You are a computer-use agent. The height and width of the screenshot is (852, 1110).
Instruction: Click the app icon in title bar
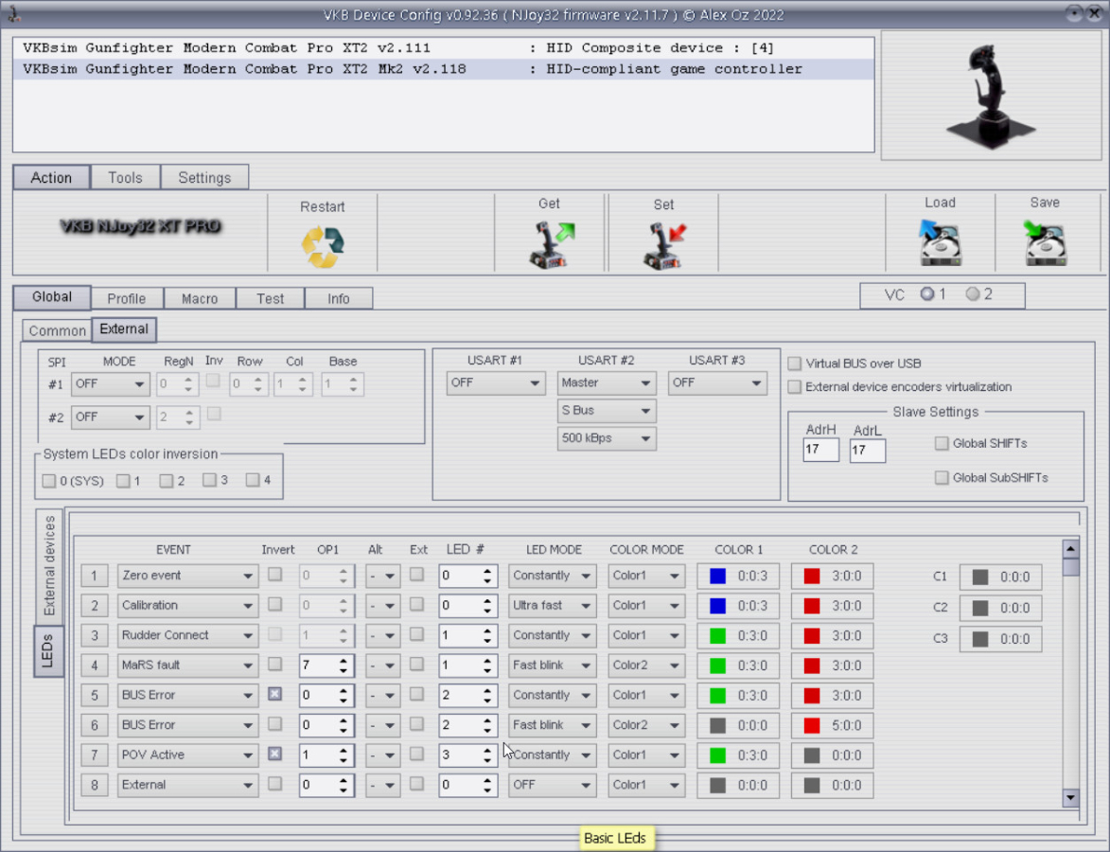13,13
